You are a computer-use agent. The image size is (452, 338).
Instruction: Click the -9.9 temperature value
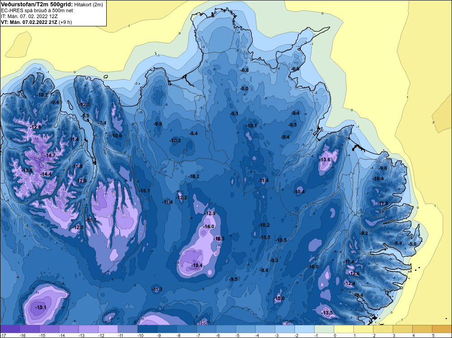click(x=158, y=124)
